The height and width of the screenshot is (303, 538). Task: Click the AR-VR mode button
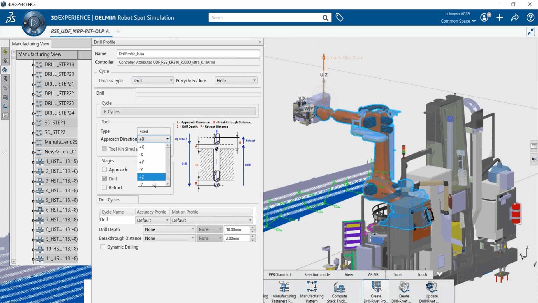(373, 274)
